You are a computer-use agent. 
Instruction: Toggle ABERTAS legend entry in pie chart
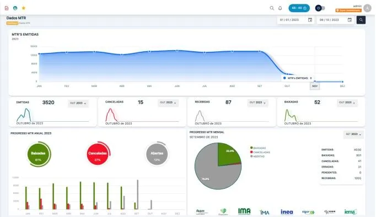pos(257,156)
